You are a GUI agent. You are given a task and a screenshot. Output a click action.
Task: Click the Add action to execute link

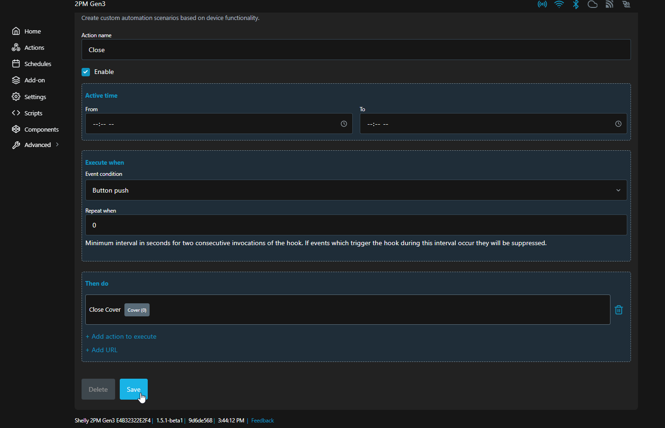(x=121, y=336)
